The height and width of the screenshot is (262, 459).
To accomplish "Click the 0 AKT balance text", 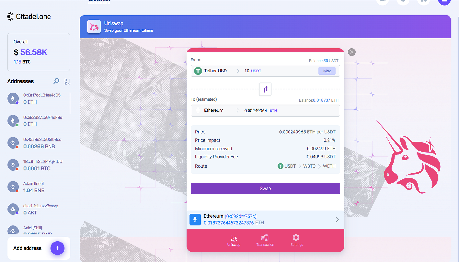I will 30,212.
